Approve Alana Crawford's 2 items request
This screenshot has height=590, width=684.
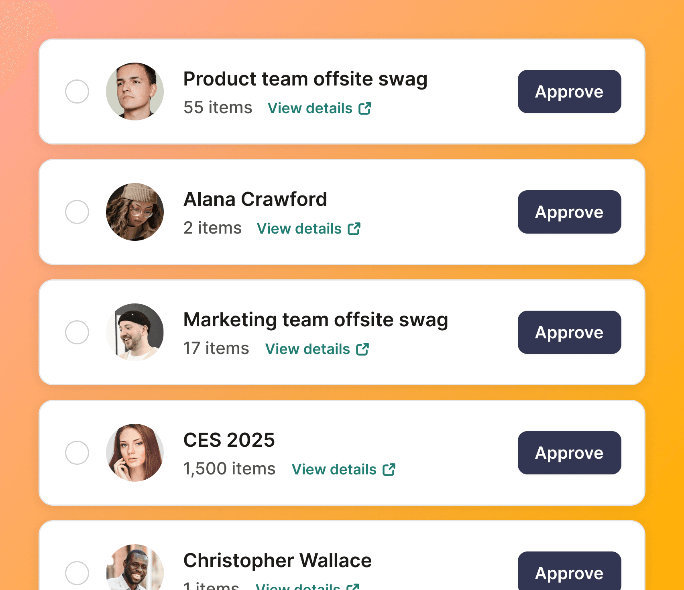(569, 212)
